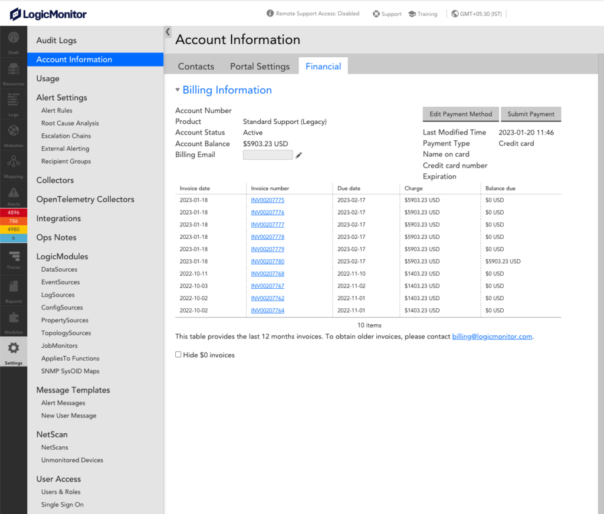Go to Recipient Groups
The width and height of the screenshot is (604, 514).
[x=66, y=162]
